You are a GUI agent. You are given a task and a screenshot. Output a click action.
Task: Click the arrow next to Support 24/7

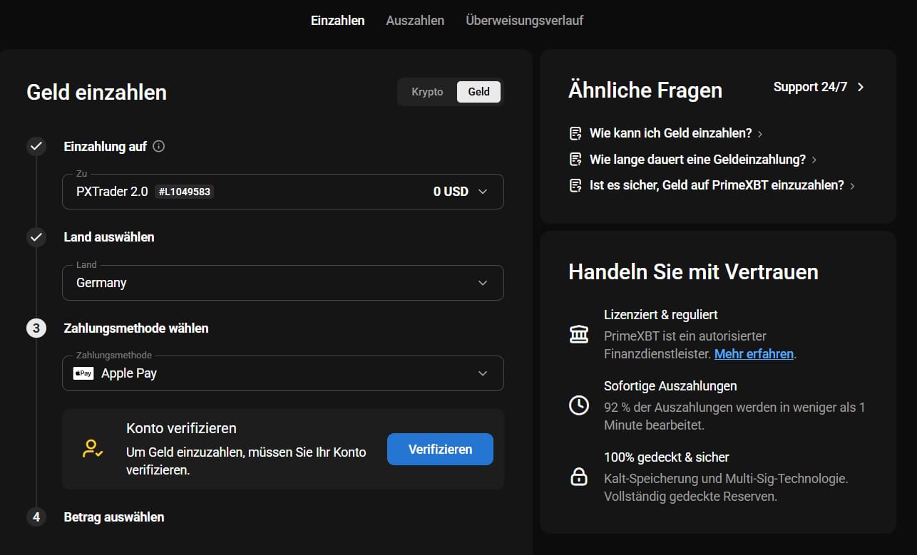pos(861,87)
